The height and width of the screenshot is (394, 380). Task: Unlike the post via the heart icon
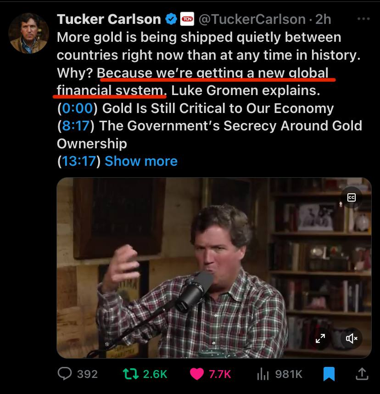(x=197, y=374)
